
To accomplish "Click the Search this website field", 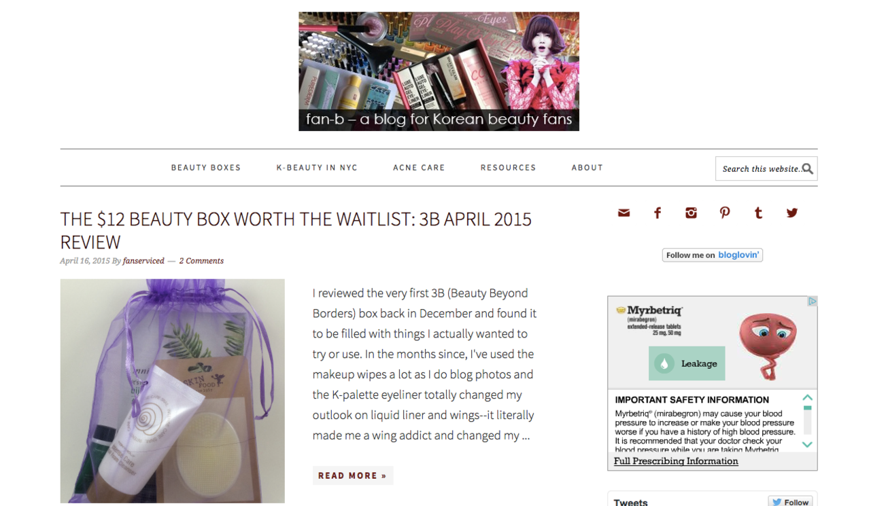I will point(760,169).
